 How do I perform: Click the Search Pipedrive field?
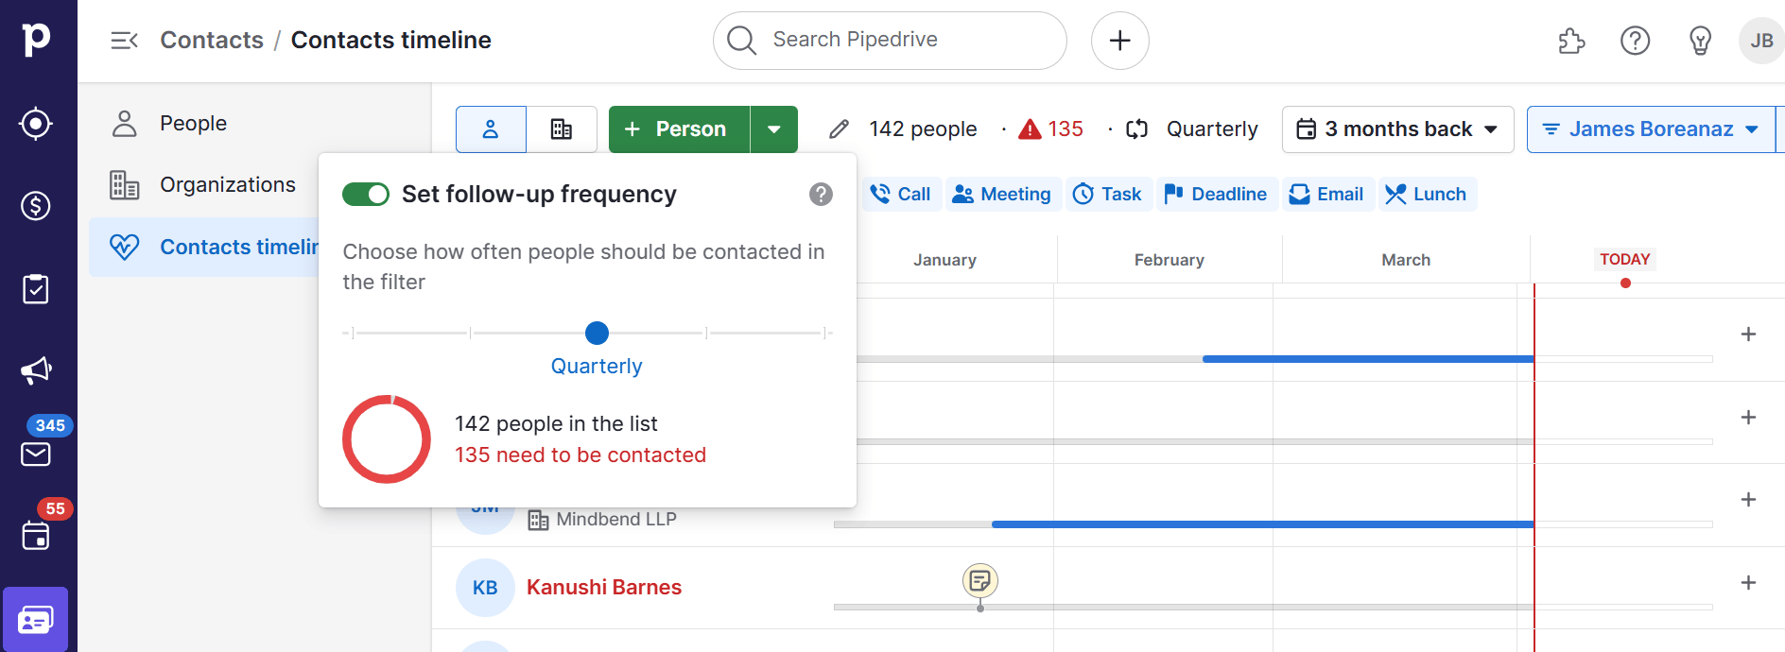tap(890, 41)
